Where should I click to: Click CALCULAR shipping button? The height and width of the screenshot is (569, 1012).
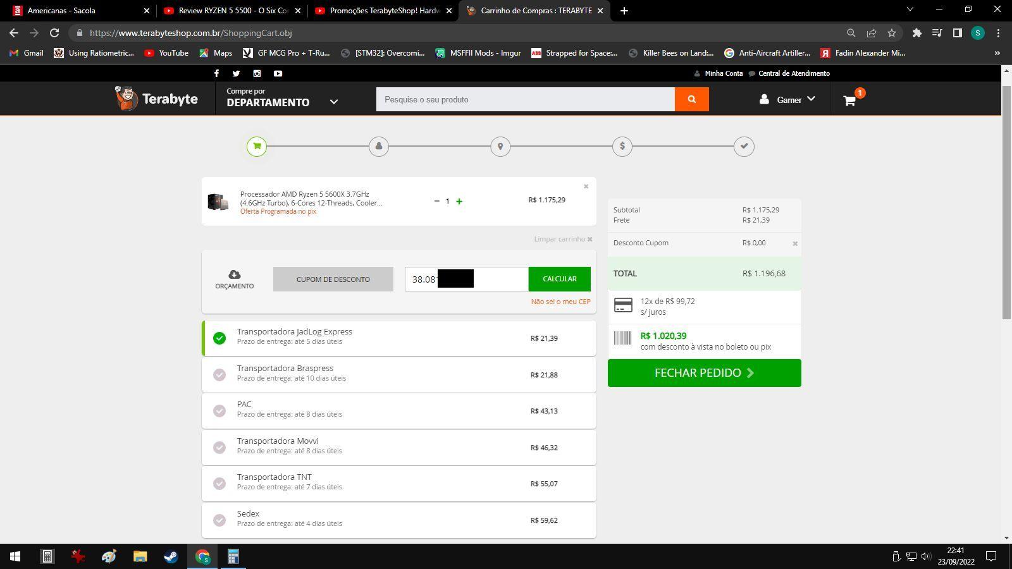point(560,279)
